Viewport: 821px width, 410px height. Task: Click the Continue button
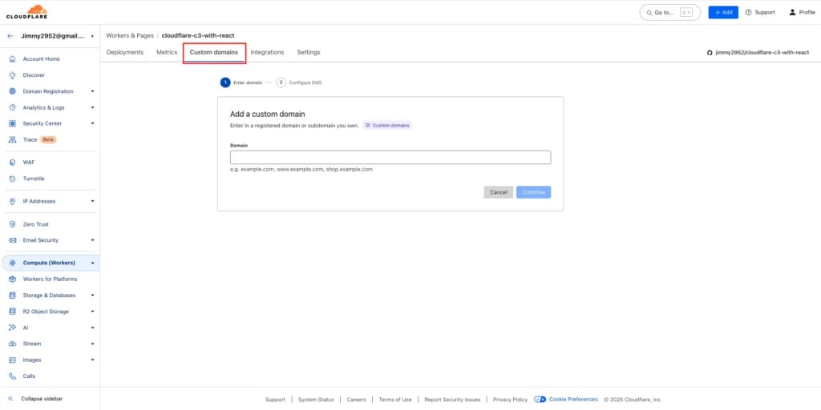point(533,192)
